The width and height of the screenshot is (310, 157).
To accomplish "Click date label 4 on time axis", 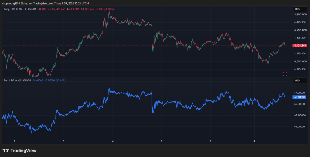I will [x=113, y=141].
